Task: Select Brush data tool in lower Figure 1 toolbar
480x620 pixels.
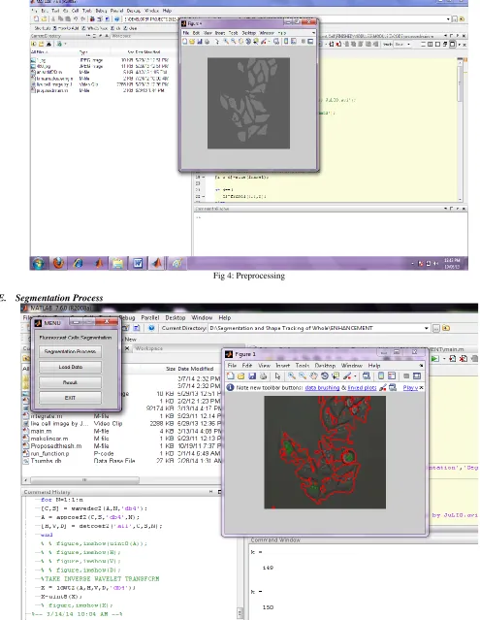Action: 347,376
